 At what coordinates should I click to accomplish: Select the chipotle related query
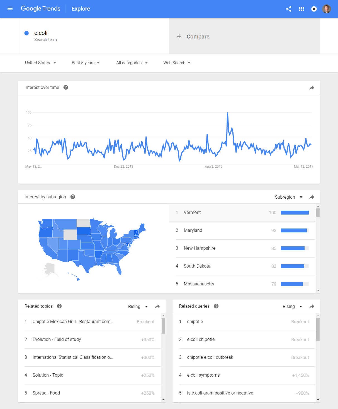coord(195,321)
